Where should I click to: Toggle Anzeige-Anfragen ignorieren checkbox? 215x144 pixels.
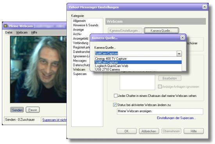click(x=160, y=87)
